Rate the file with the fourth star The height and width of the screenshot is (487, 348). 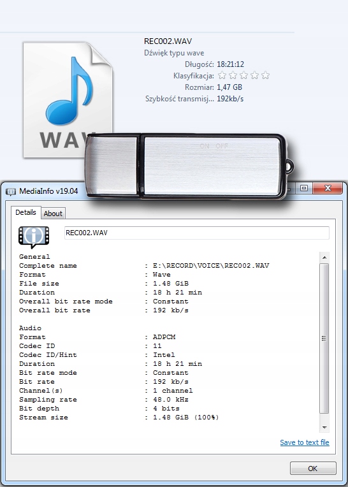click(254, 75)
